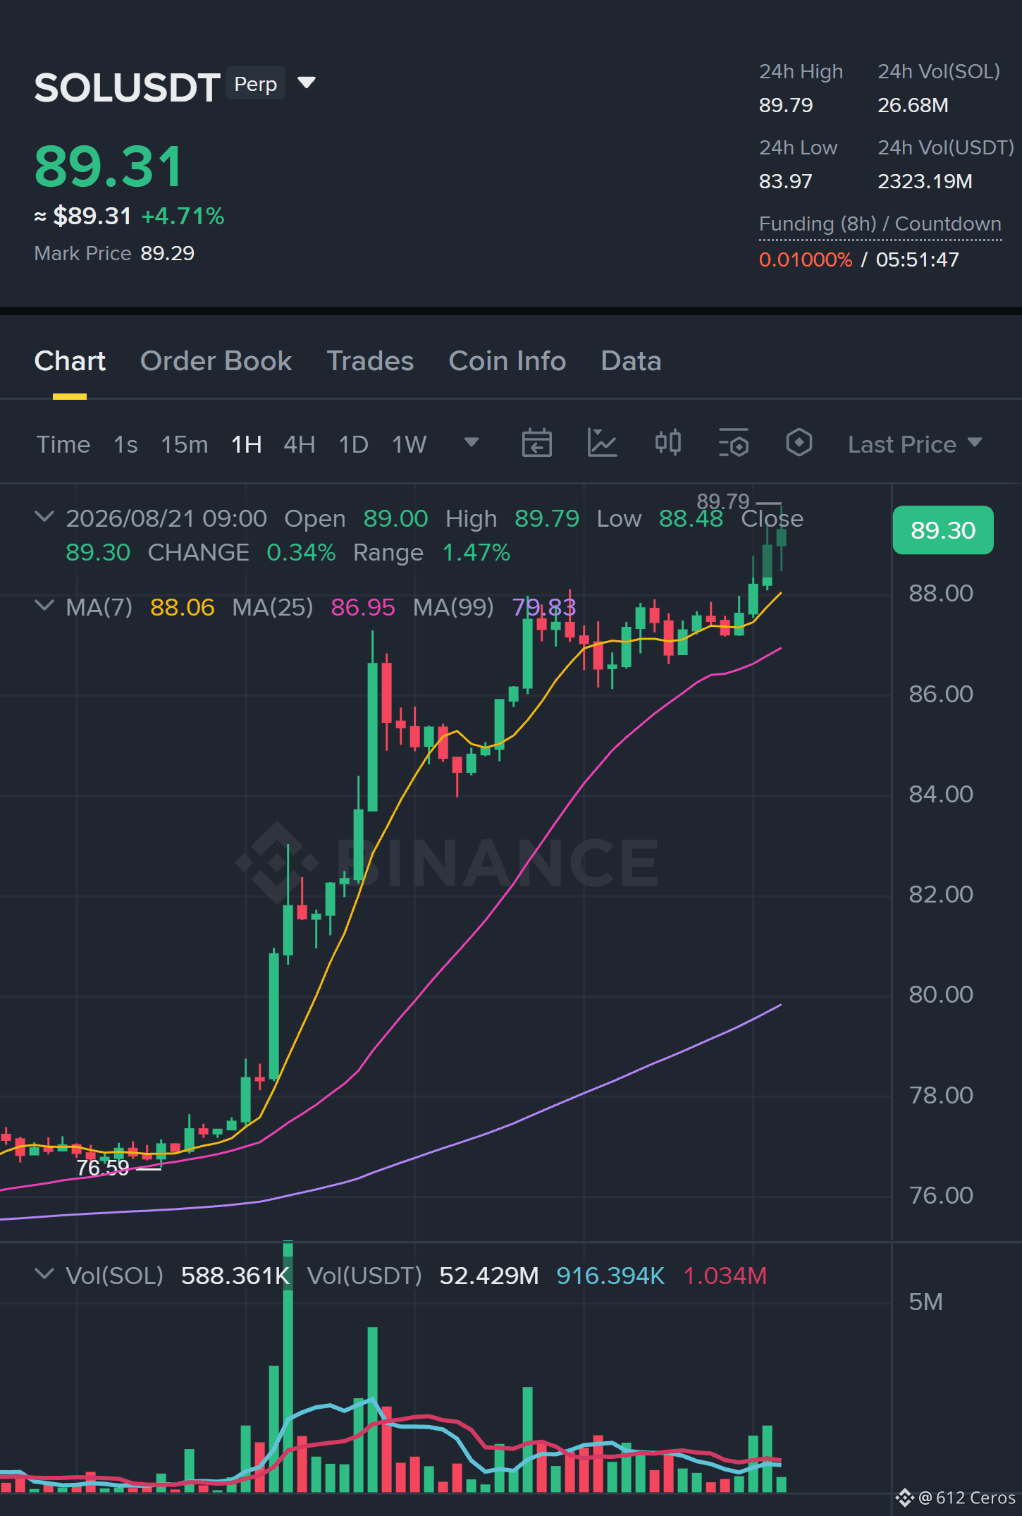Click the hexagon chart tools icon

tap(799, 443)
